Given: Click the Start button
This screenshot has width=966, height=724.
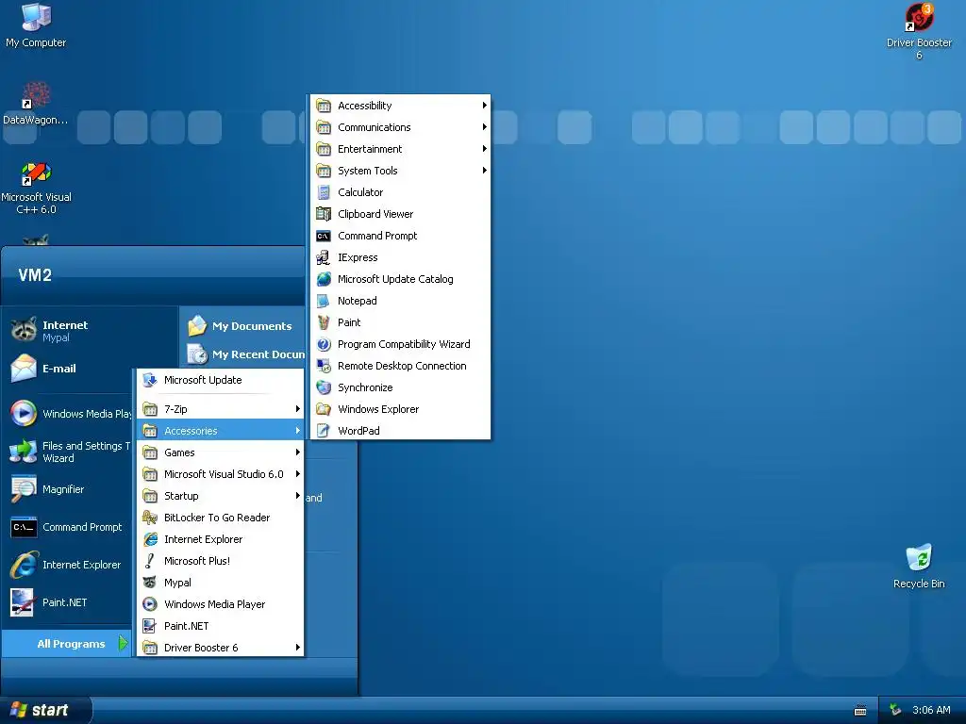Looking at the screenshot, I should point(45,710).
